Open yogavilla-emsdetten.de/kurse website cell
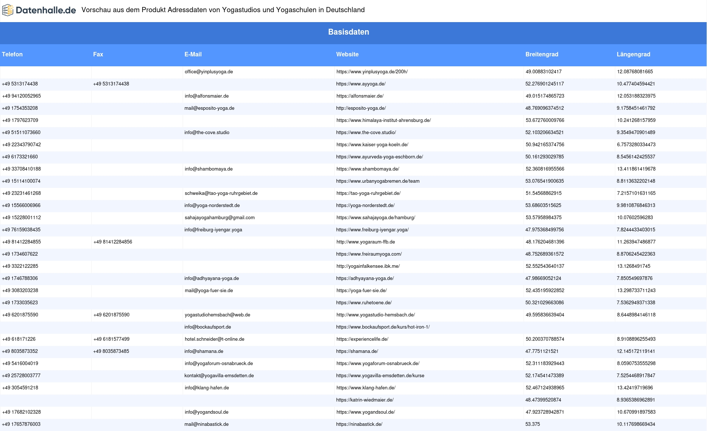Screen dimensions: 707x431 (x=380, y=376)
